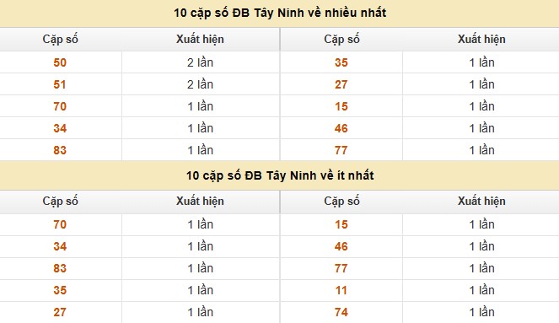Click number 27 in the least-frequent table
Screen dimensions: 559x323
pos(60,312)
